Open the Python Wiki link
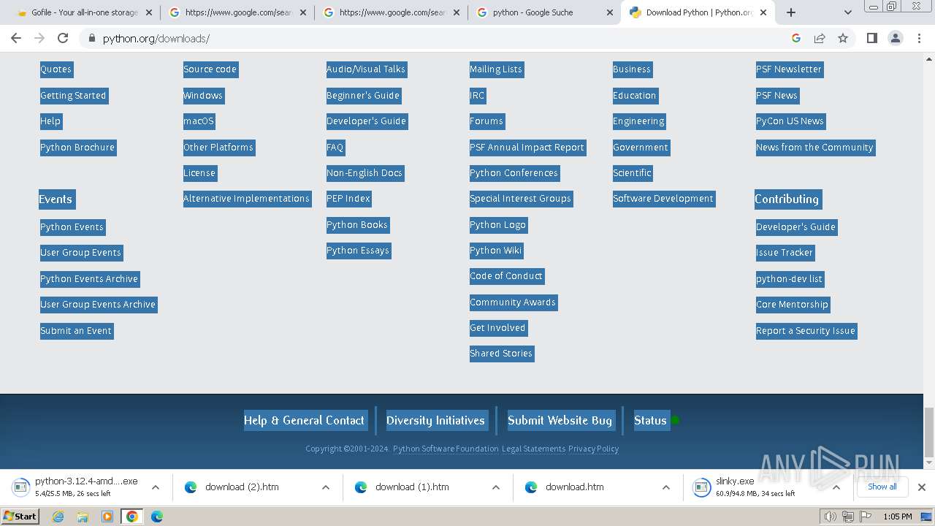Viewport: 935px width, 526px height. (496, 251)
